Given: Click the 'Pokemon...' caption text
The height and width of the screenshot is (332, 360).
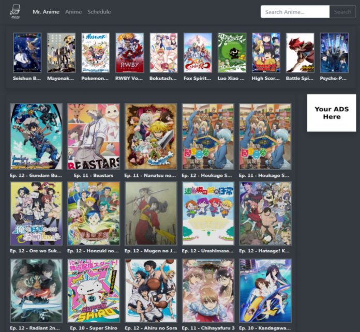Looking at the screenshot, I should (95, 78).
